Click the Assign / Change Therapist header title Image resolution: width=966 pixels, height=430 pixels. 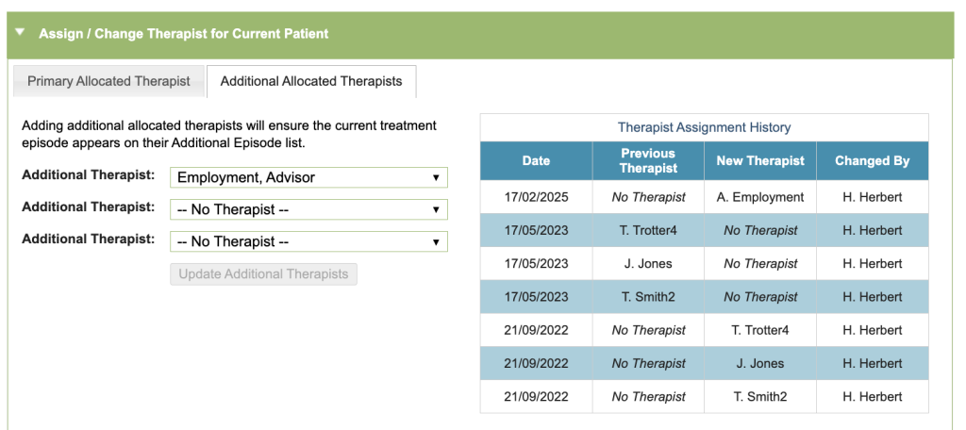tap(184, 33)
